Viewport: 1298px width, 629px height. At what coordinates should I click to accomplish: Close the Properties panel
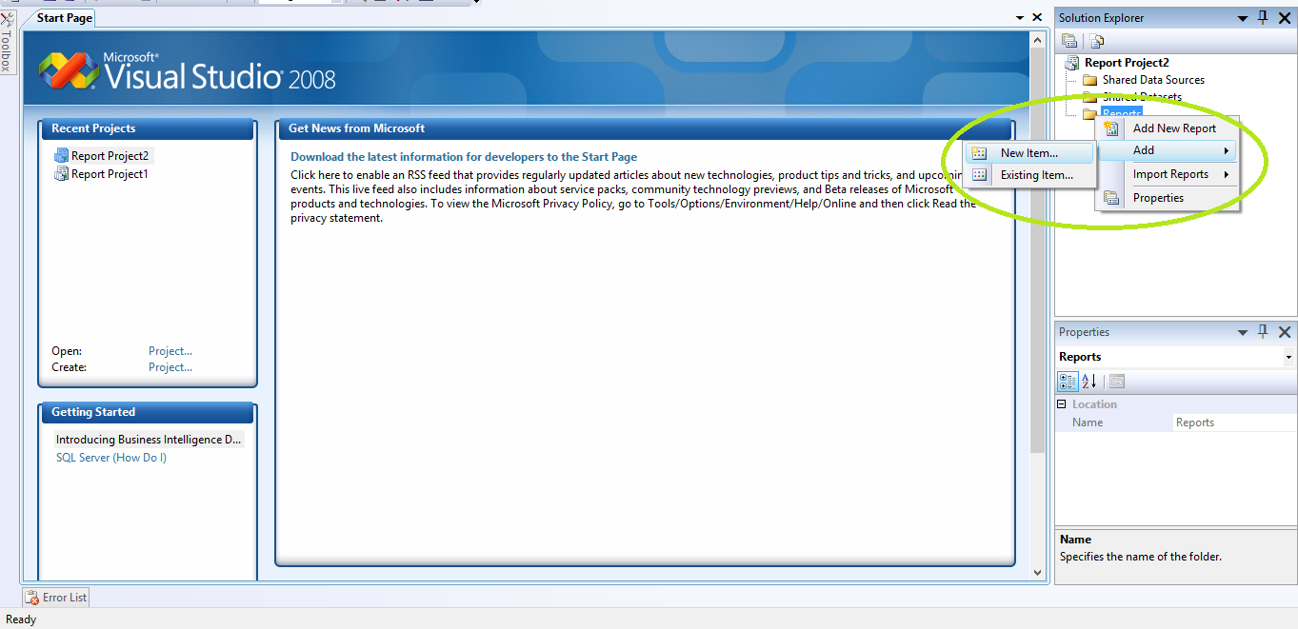[x=1285, y=332]
